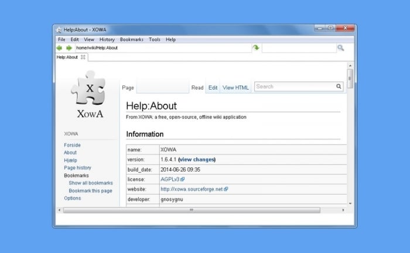Click the toolbar magnifier search icon
The height and width of the screenshot is (253, 410).
[340, 48]
